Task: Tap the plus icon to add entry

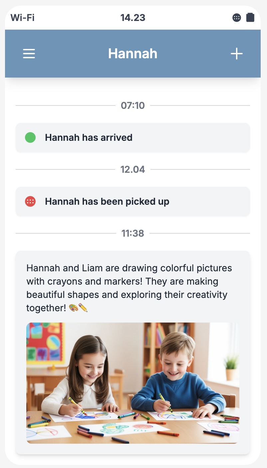Action: [237, 54]
